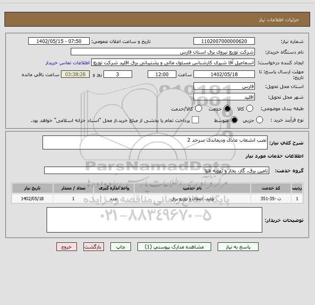Click the service group field تامین برق، گاز
Viewport: 315px width, 305px height.
157,170
